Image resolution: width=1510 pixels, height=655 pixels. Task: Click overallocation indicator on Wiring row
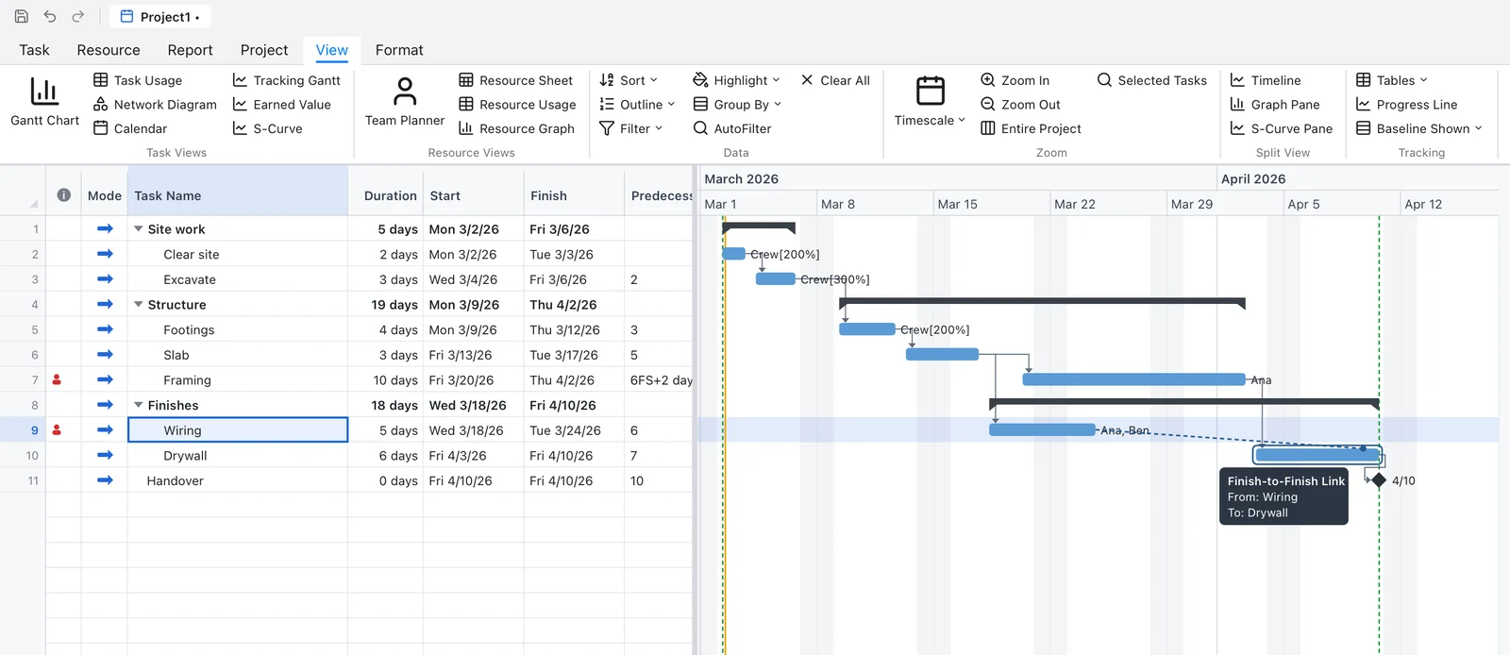[x=57, y=429]
